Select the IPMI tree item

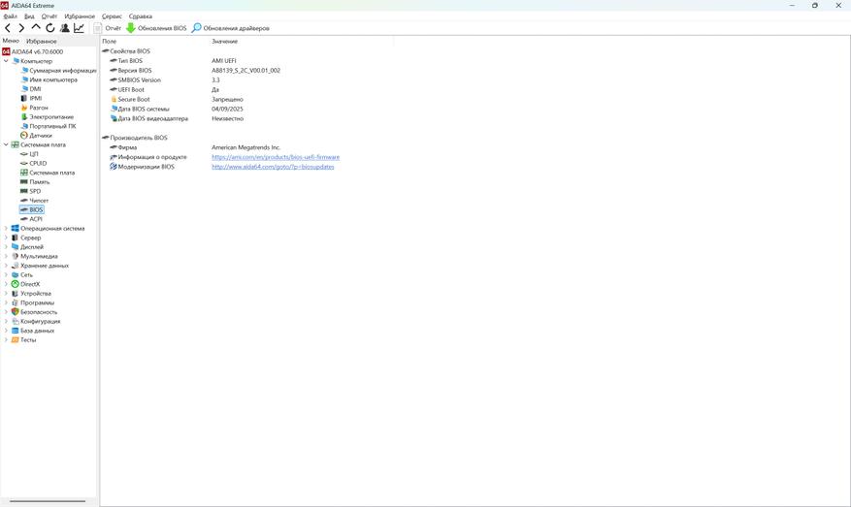coord(31,98)
